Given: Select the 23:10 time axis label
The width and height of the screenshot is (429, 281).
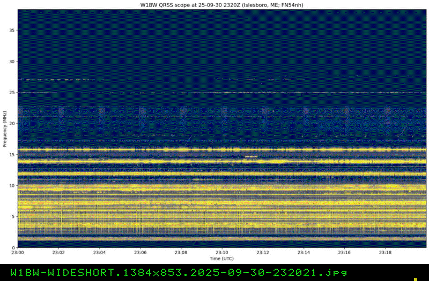Looking at the screenshot, I should [x=221, y=252].
